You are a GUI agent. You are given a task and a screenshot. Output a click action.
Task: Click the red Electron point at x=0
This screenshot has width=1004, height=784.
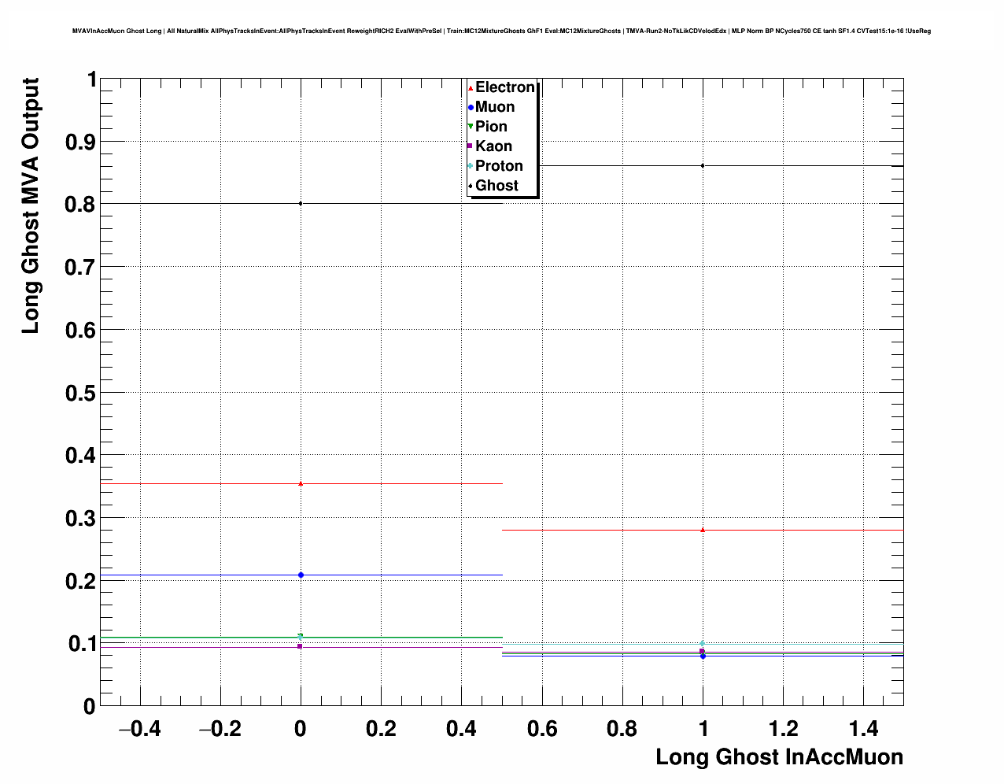pos(301,483)
